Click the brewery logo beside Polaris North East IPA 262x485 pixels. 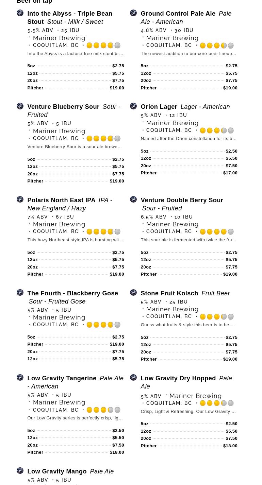(x=20, y=199)
